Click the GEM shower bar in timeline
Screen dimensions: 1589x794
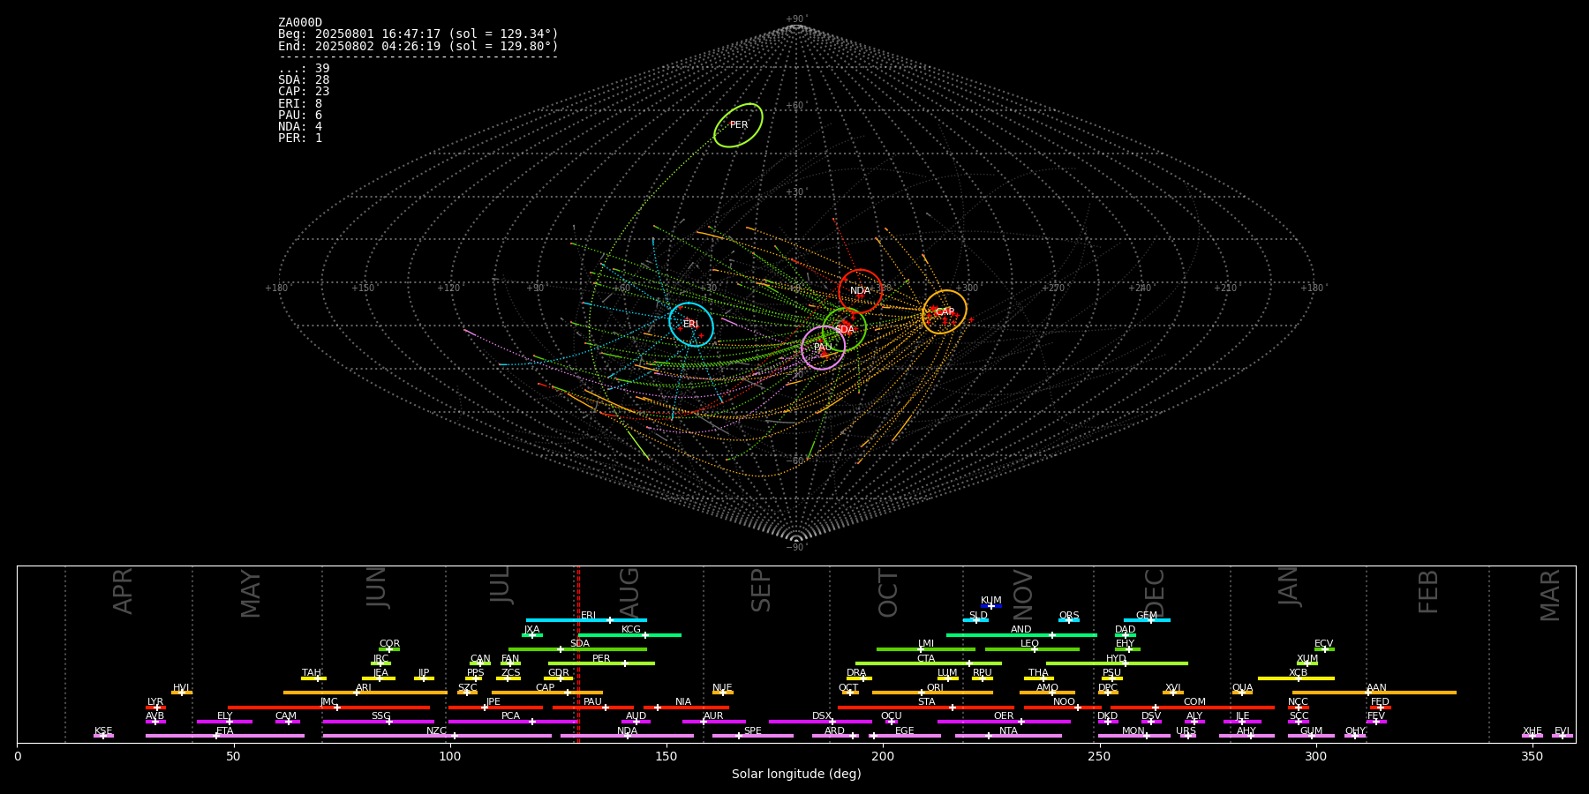(x=1147, y=620)
